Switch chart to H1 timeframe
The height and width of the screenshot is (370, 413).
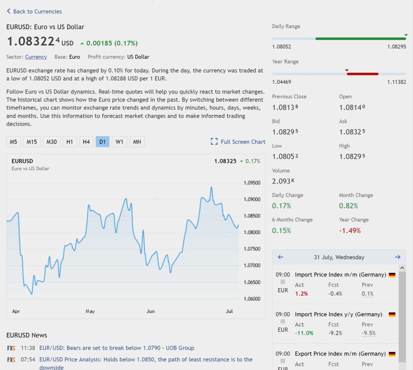tap(70, 142)
